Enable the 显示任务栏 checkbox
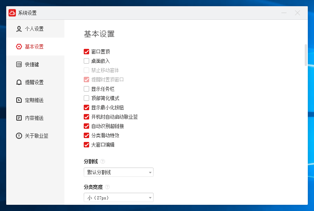 click(x=86, y=89)
